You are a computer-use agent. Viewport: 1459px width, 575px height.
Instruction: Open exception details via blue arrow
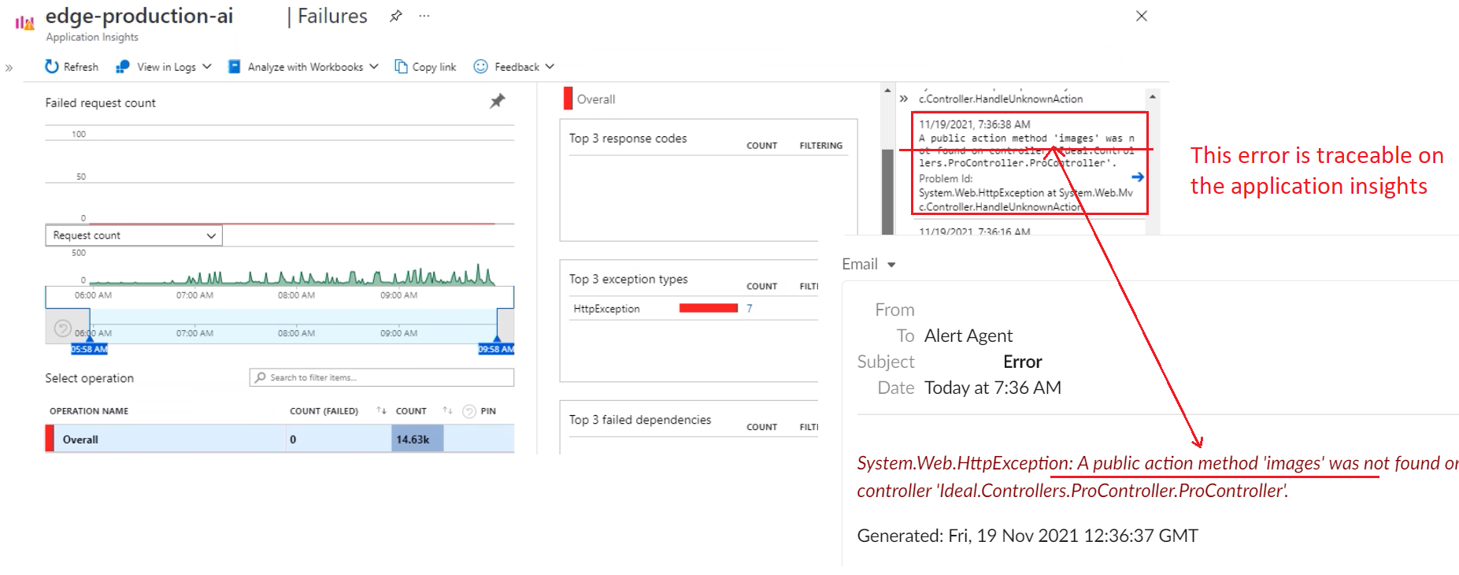(x=1137, y=176)
